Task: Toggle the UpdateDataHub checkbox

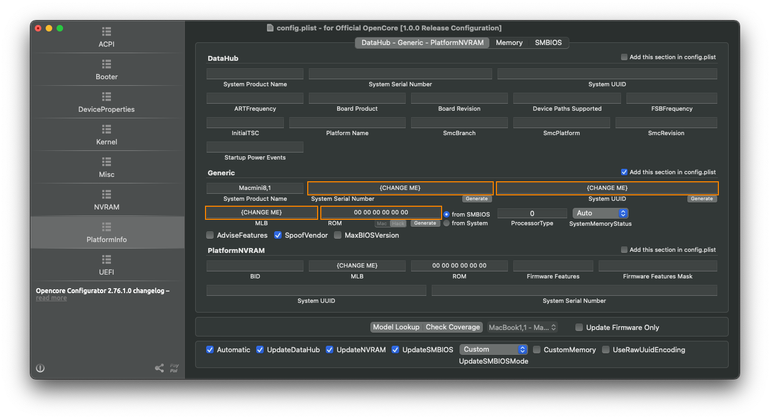Action: (x=260, y=350)
